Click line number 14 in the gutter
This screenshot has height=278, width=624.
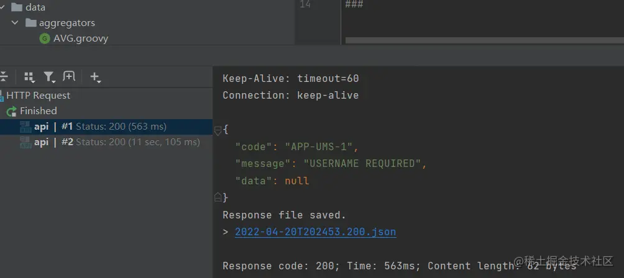click(x=305, y=4)
